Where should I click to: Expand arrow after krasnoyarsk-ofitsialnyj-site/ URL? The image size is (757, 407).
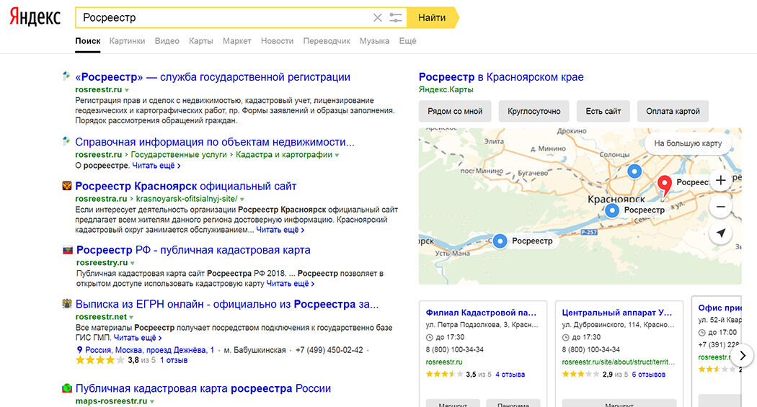(x=242, y=199)
